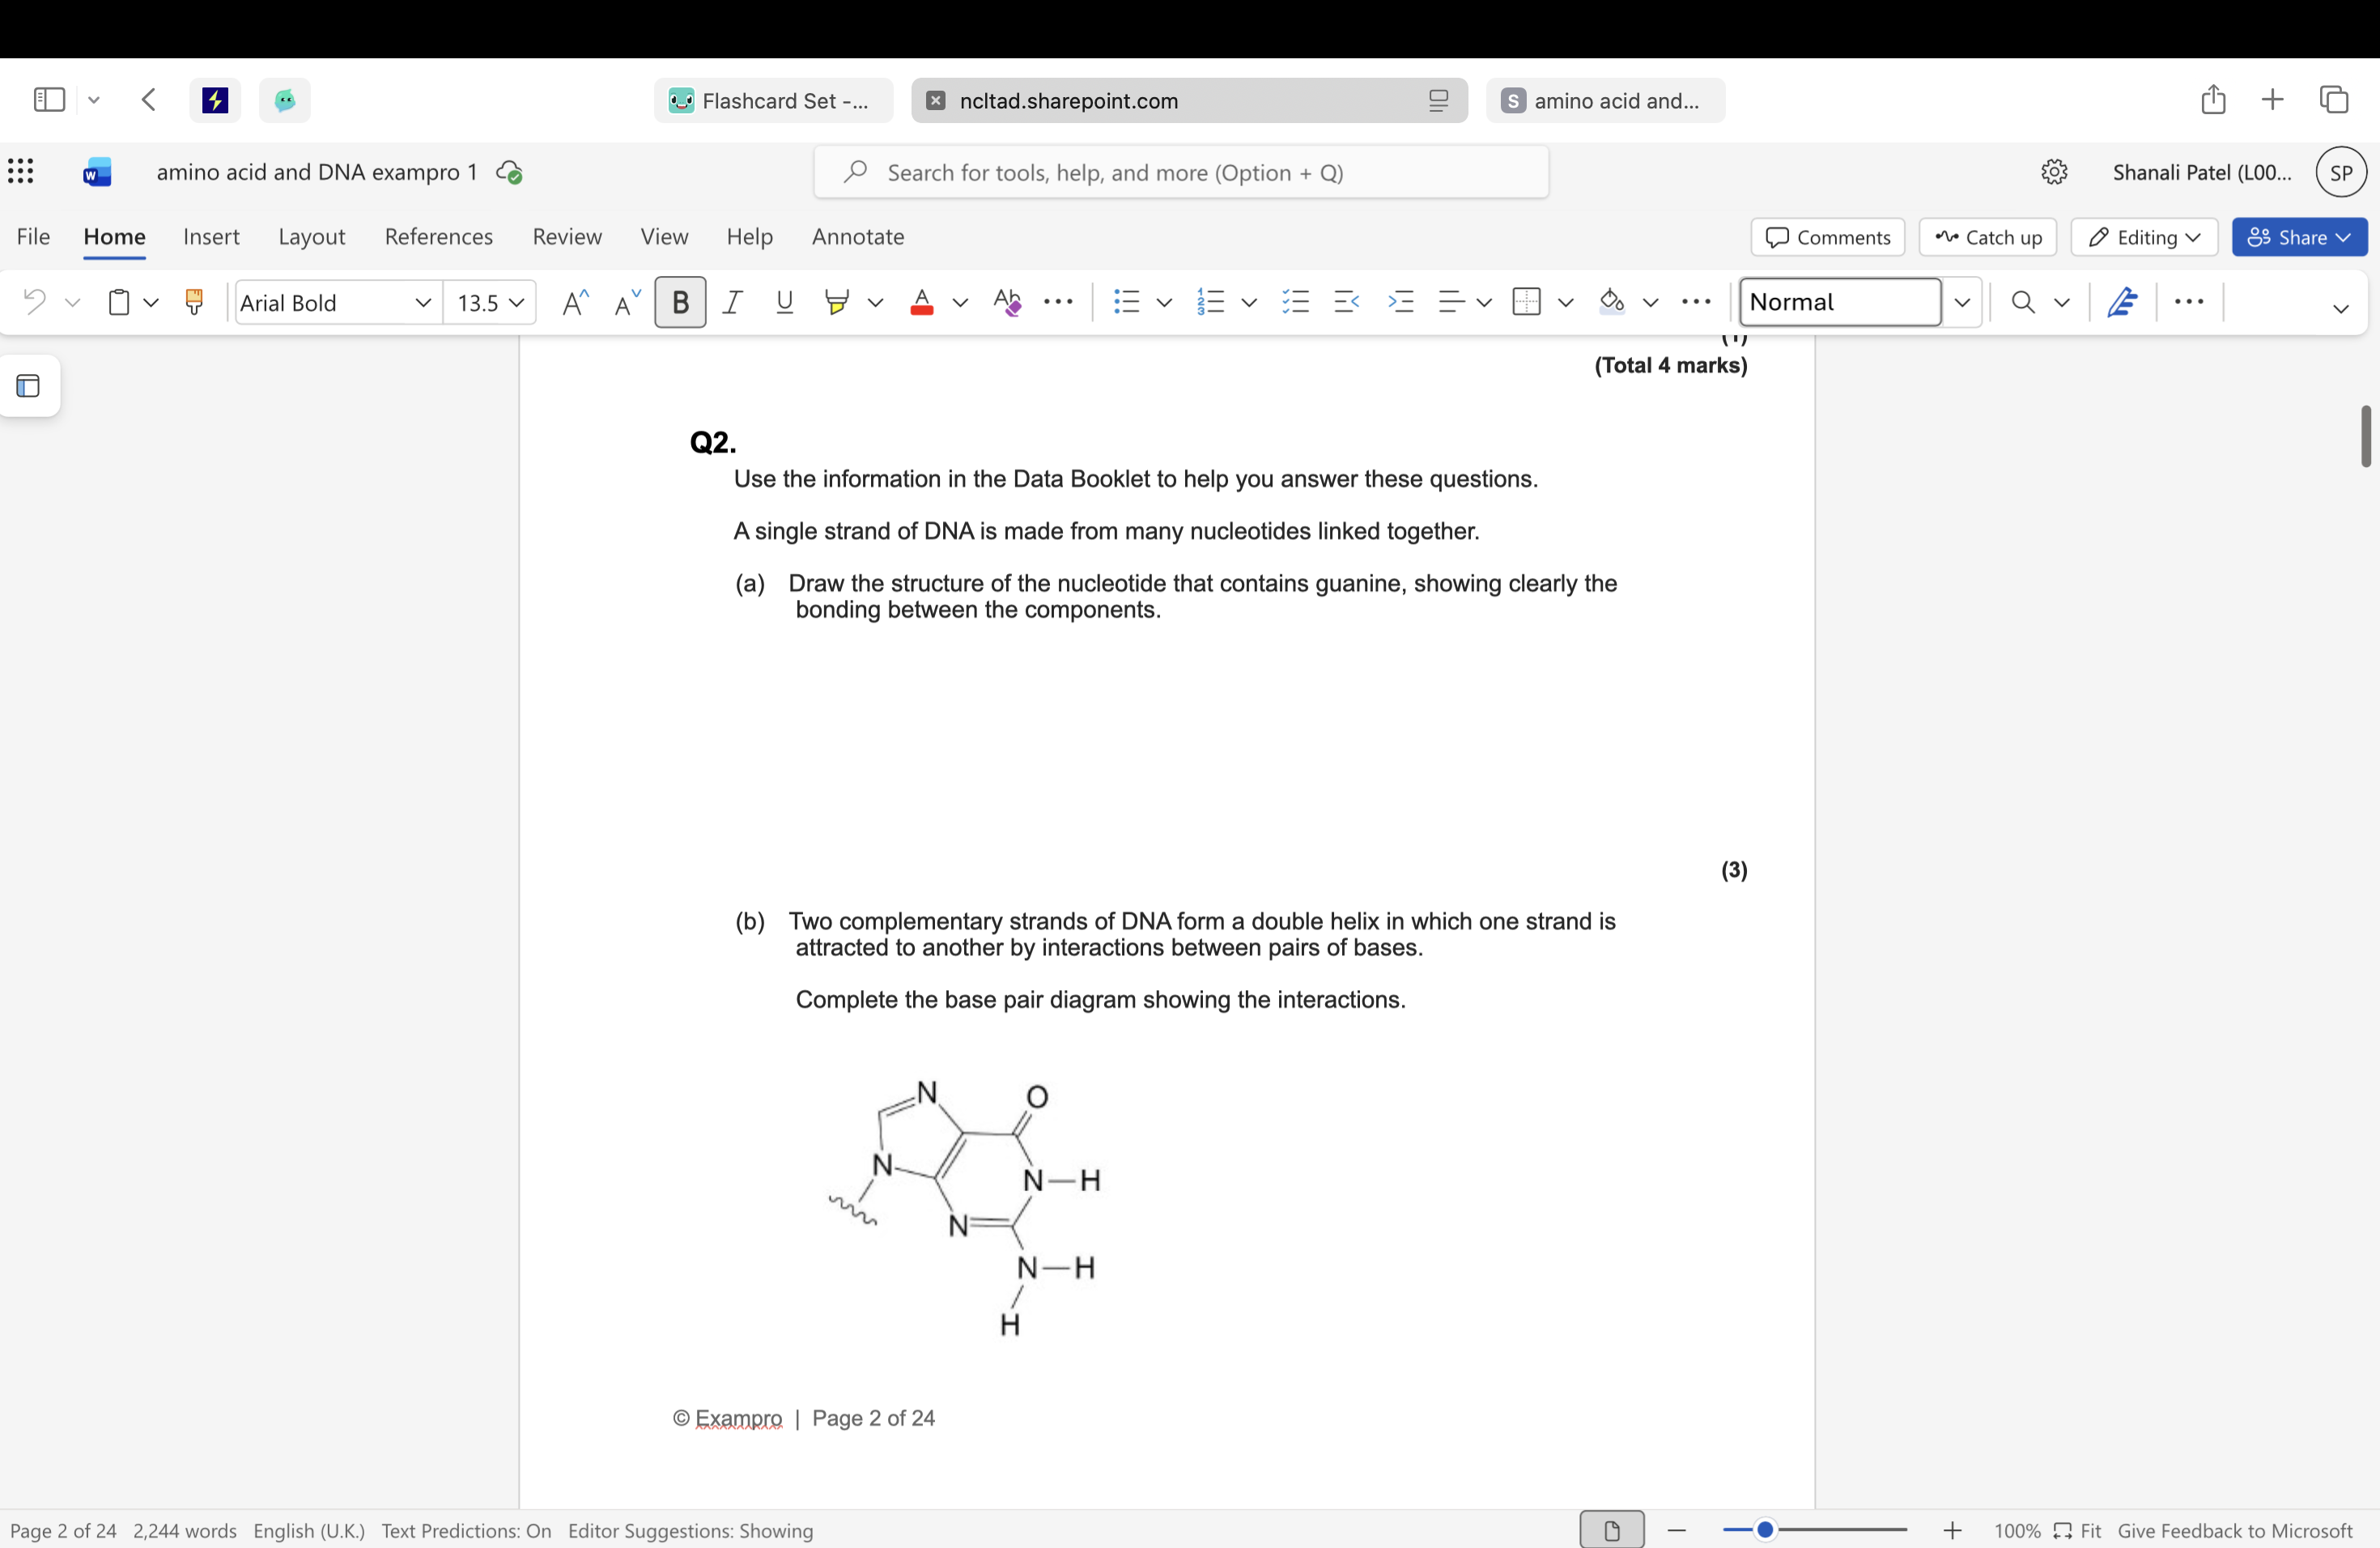The height and width of the screenshot is (1548, 2380).
Task: Open the SP account profile avatar
Action: 2341,172
